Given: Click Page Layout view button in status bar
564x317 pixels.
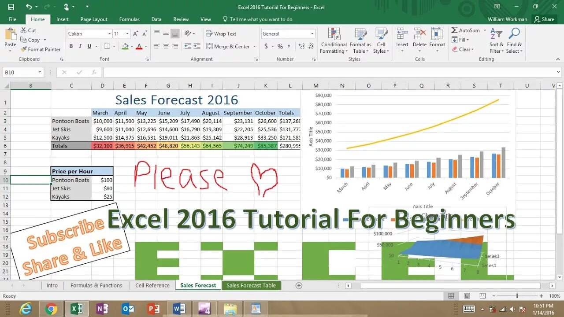Looking at the screenshot, I should point(467,296).
